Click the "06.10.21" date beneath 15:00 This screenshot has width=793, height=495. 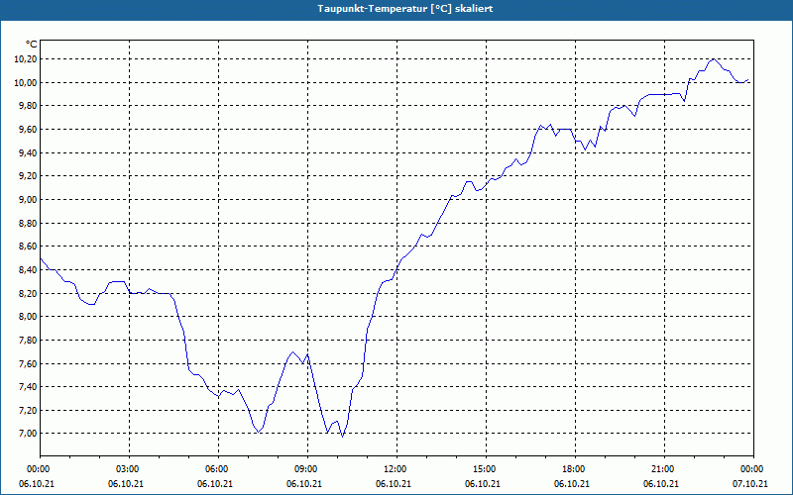click(x=483, y=483)
